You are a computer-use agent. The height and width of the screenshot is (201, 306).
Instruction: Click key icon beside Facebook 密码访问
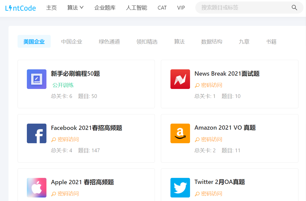point(53,140)
